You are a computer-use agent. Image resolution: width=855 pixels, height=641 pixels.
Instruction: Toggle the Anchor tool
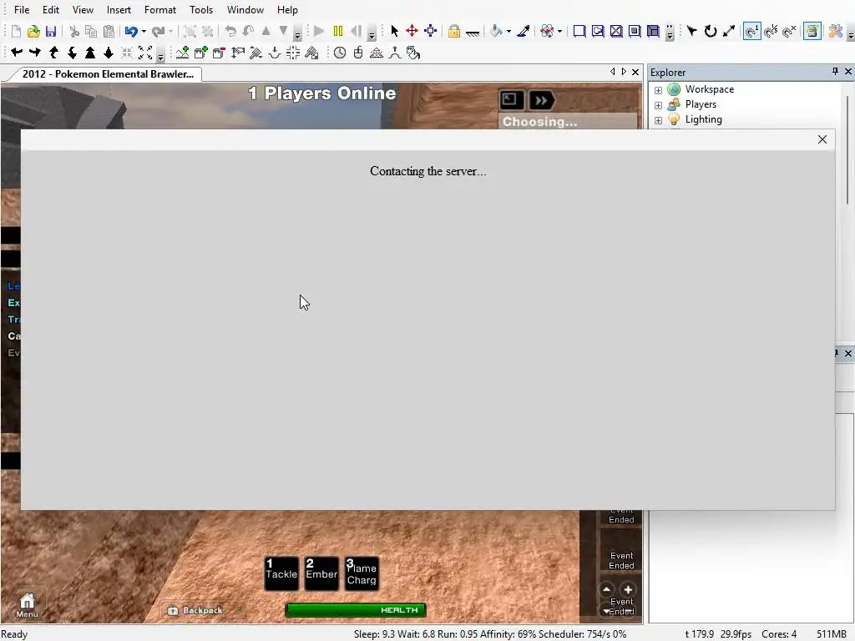tap(473, 33)
